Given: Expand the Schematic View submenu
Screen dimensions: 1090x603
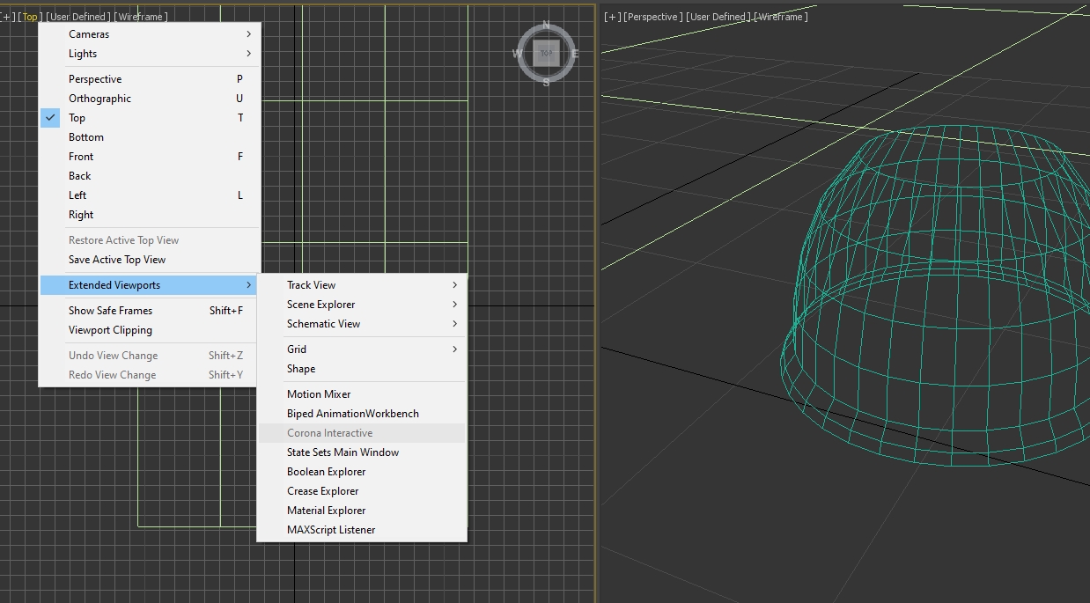Looking at the screenshot, I should (x=362, y=324).
